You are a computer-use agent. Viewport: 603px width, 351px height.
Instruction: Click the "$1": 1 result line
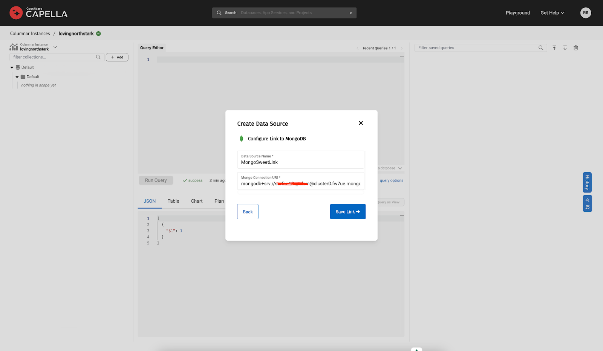click(x=174, y=231)
